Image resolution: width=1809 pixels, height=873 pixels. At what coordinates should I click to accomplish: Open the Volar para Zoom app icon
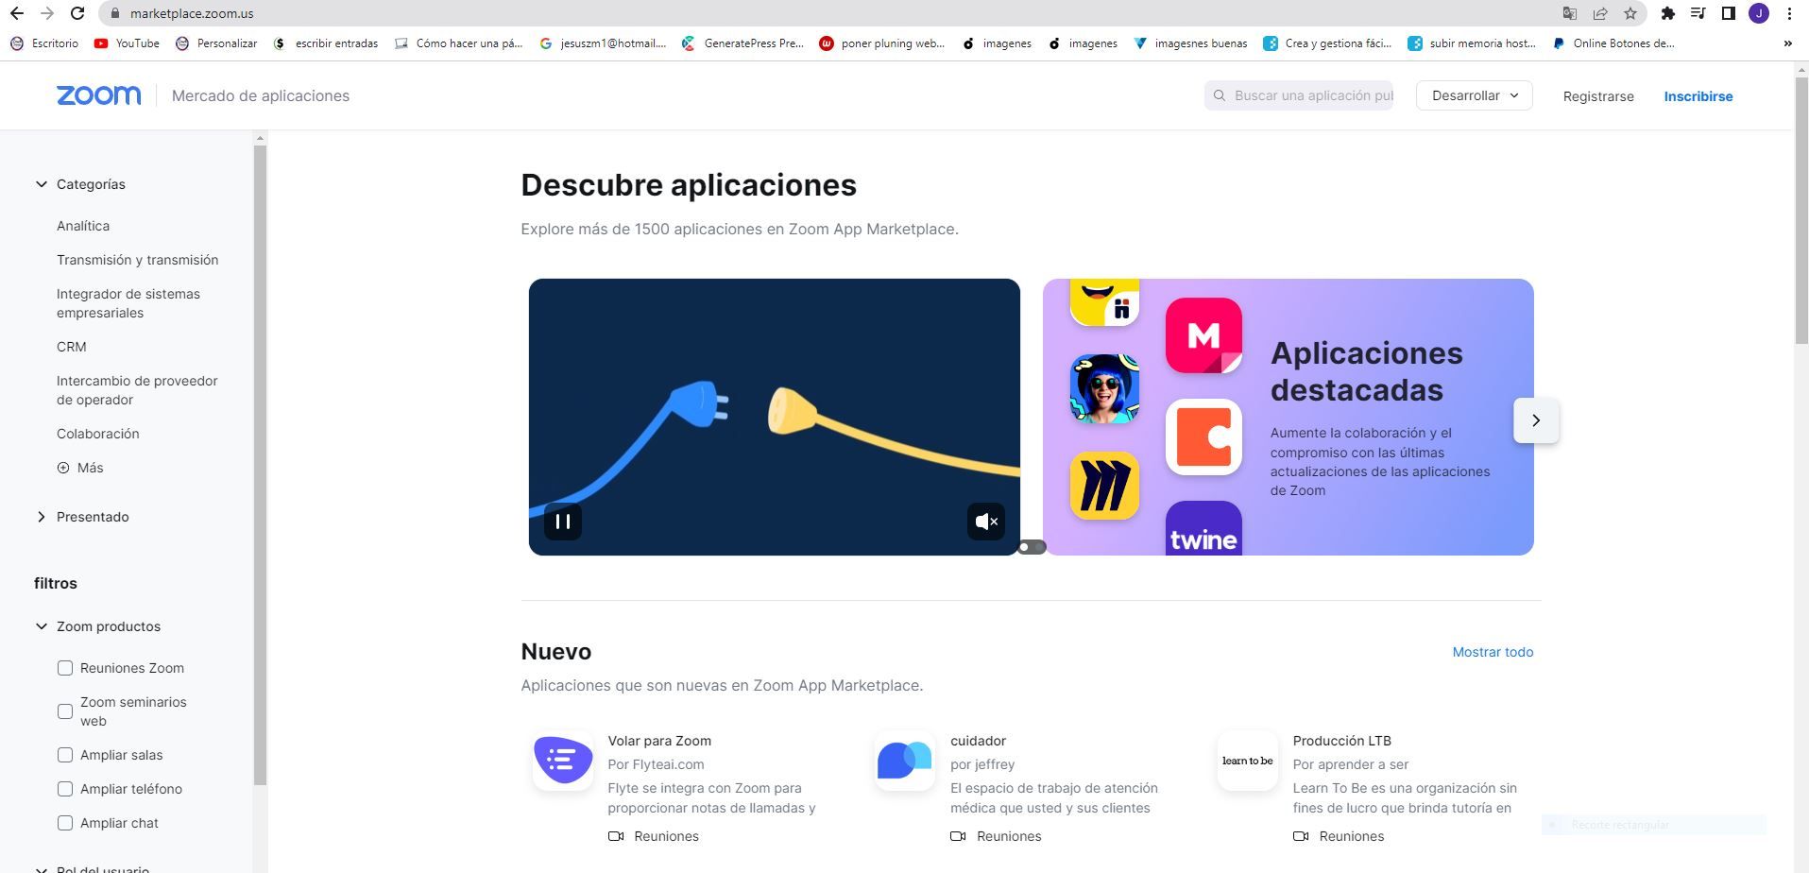tap(563, 760)
